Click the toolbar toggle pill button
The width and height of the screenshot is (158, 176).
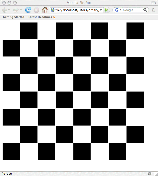click(x=153, y=3)
